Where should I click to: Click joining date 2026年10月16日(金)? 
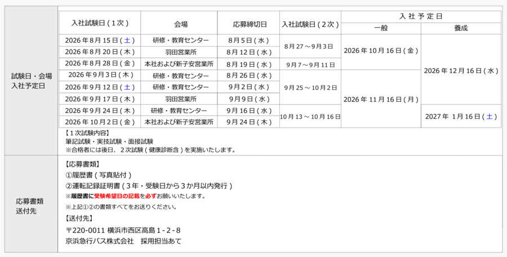pos(381,51)
